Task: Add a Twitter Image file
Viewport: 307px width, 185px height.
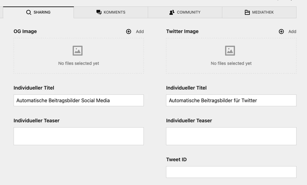Action: click(288, 32)
